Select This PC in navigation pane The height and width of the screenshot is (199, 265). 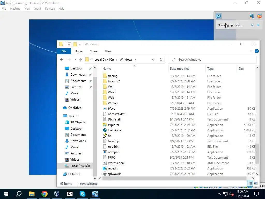coord(73,116)
